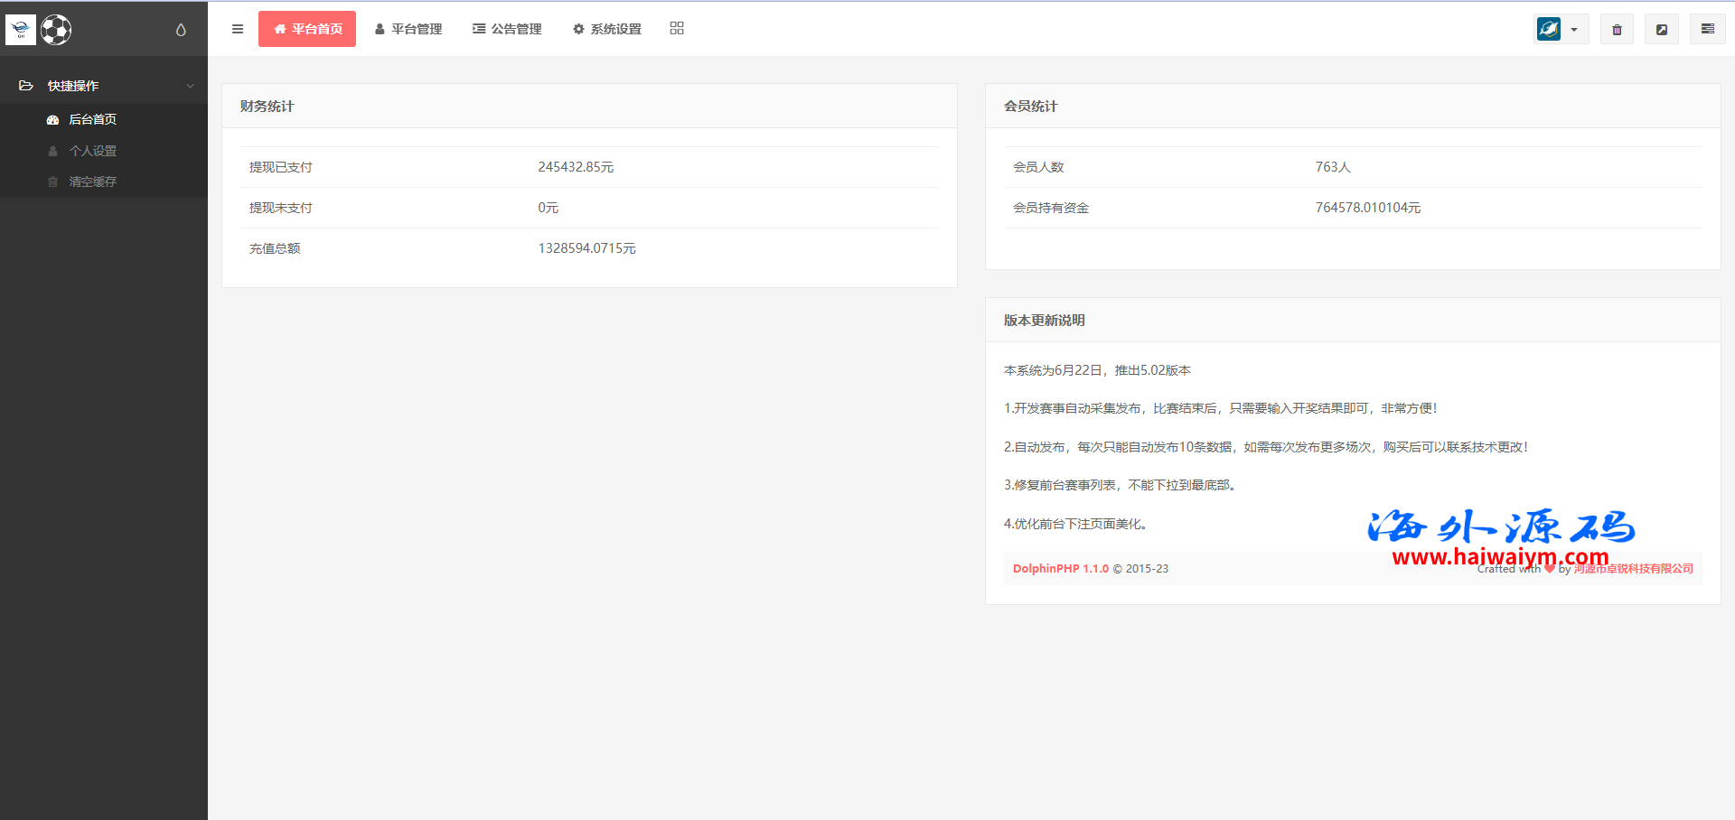Open the theme color droplet picker
1735x820 pixels.
click(x=181, y=30)
